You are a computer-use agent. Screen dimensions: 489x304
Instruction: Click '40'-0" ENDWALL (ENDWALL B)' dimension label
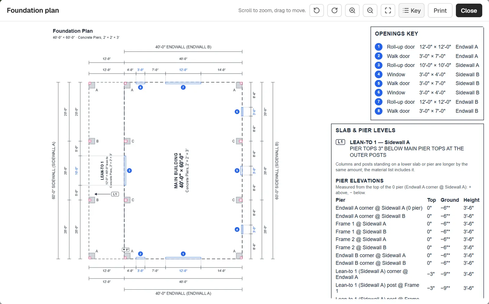pyautogui.click(x=183, y=47)
